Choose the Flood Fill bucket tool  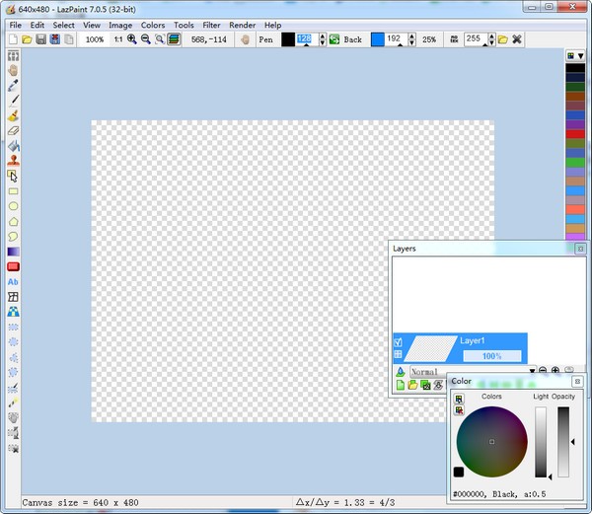point(14,144)
